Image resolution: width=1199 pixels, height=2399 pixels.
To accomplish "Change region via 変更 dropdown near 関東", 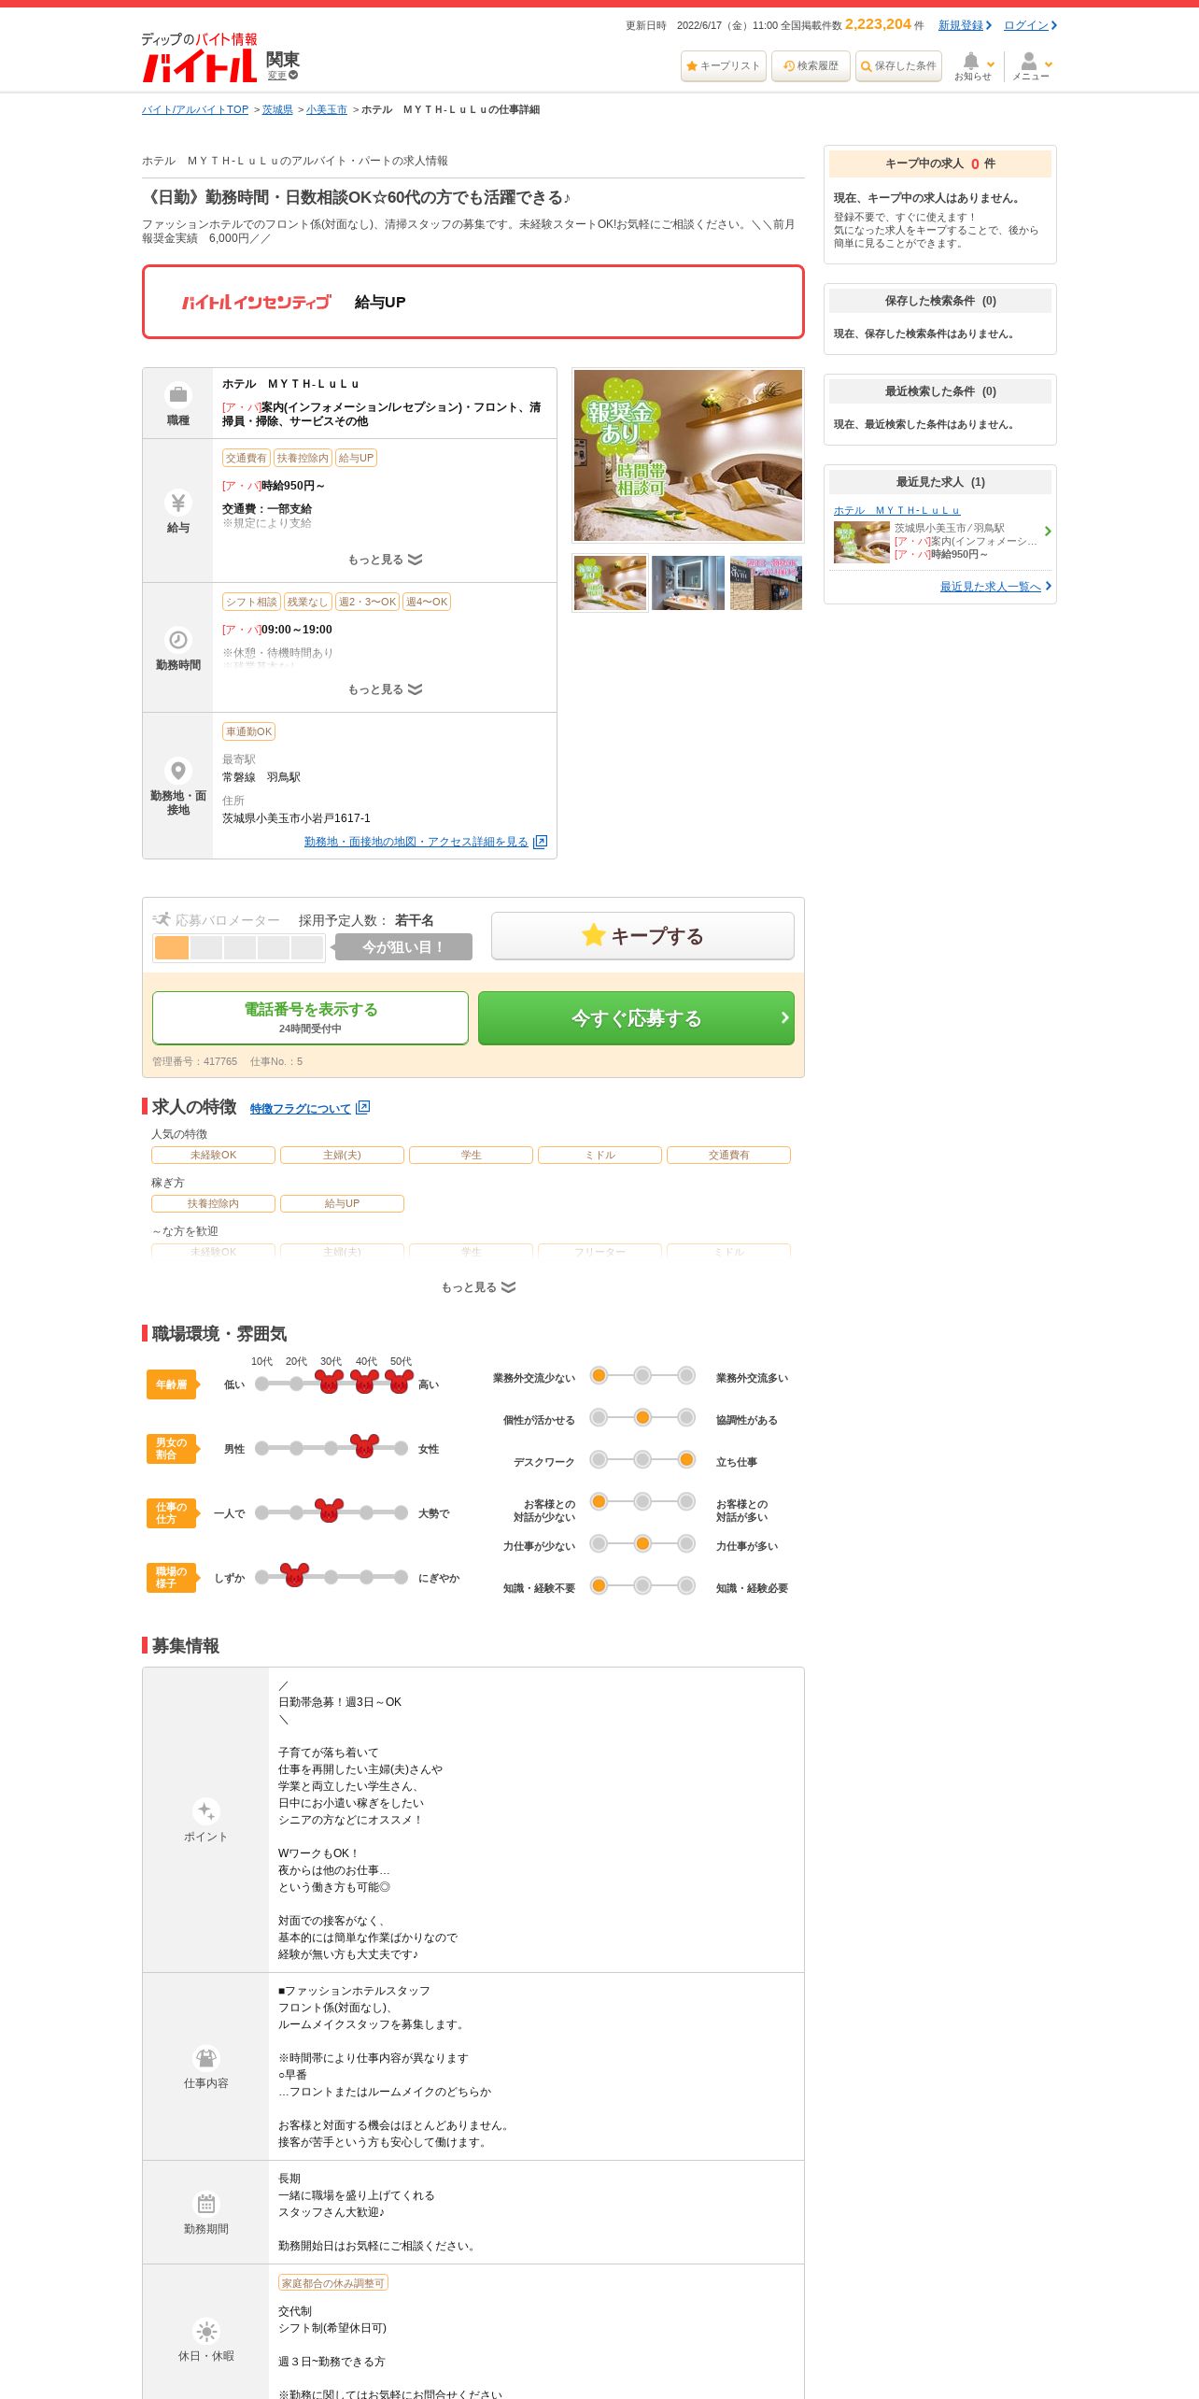I will 282,76.
